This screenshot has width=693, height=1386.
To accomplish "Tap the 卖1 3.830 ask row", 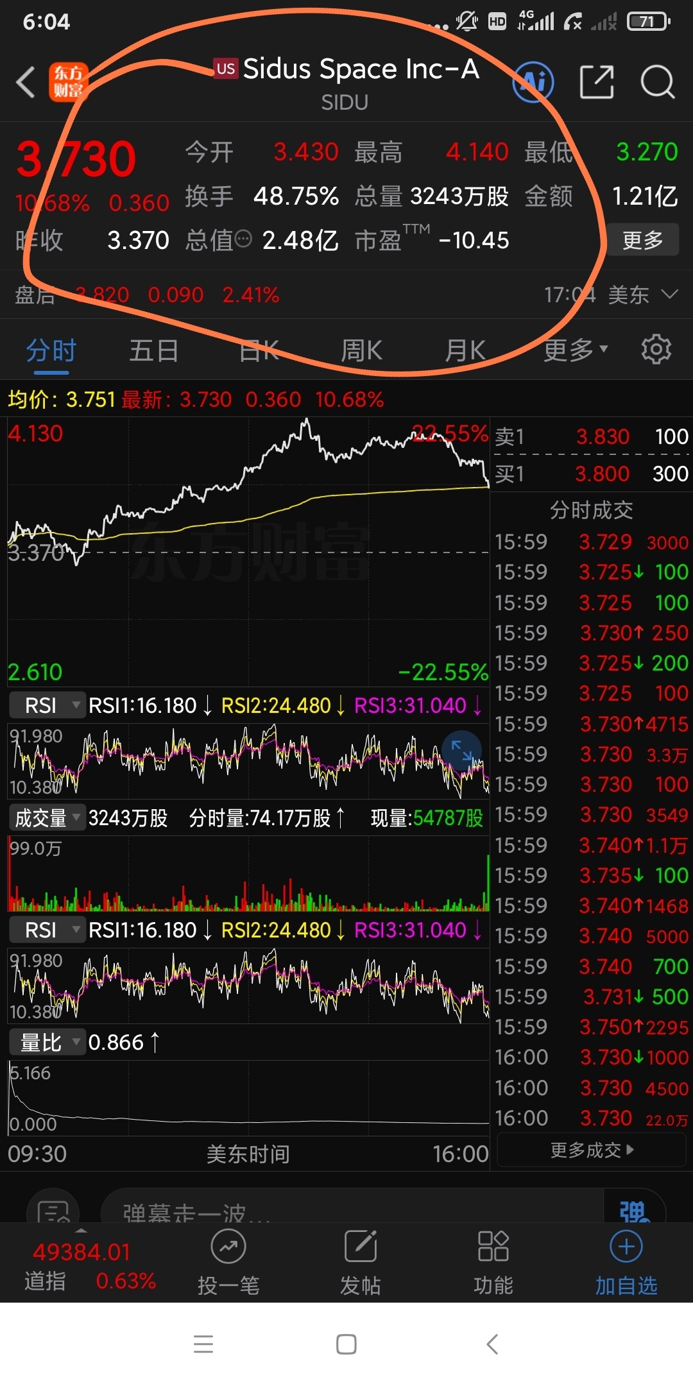I will point(592,436).
